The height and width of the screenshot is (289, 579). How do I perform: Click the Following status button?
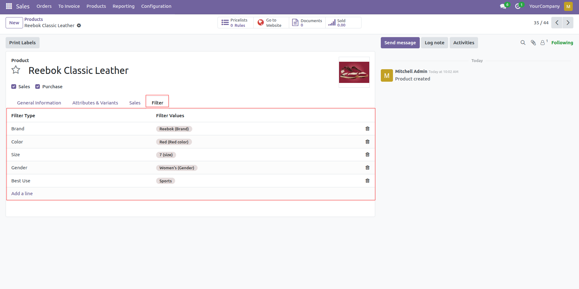pos(562,43)
